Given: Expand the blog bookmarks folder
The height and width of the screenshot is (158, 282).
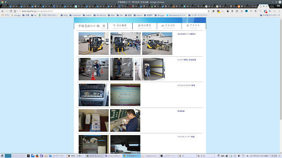Looking at the screenshot, I should 64,15.
